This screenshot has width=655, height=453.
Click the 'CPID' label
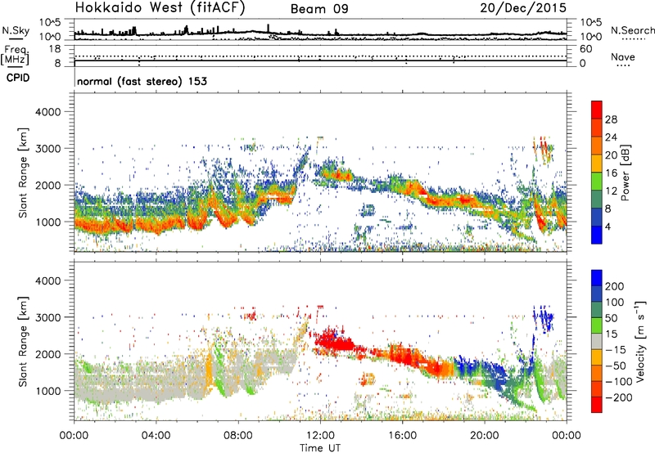point(18,78)
